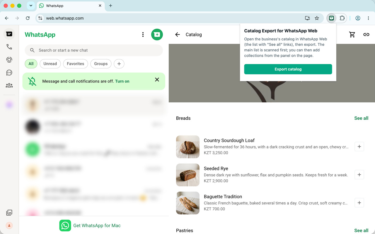The width and height of the screenshot is (375, 234).
Task: Focus the Search or start a new chat field
Action: 94,50
